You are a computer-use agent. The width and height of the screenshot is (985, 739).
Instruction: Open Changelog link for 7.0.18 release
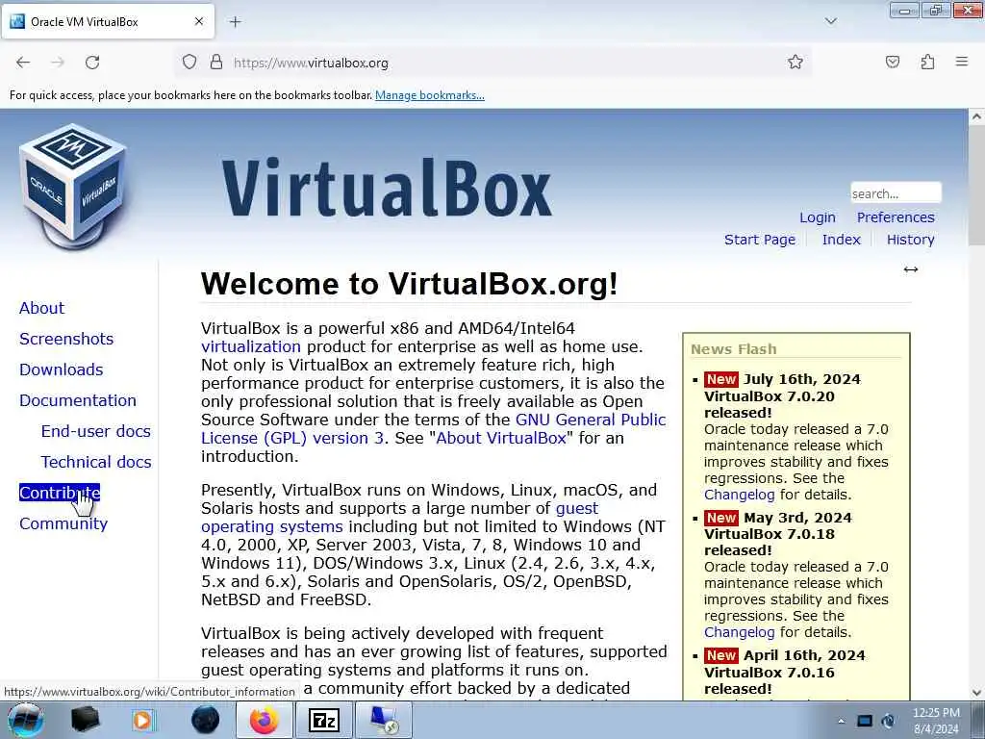click(739, 632)
